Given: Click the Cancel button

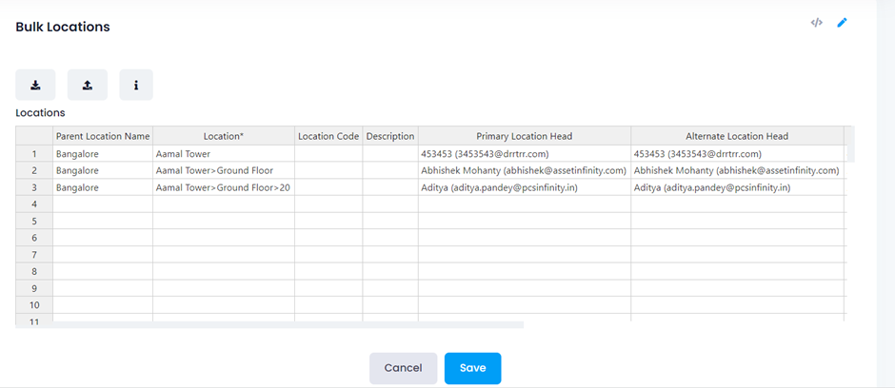Looking at the screenshot, I should pyautogui.click(x=403, y=368).
